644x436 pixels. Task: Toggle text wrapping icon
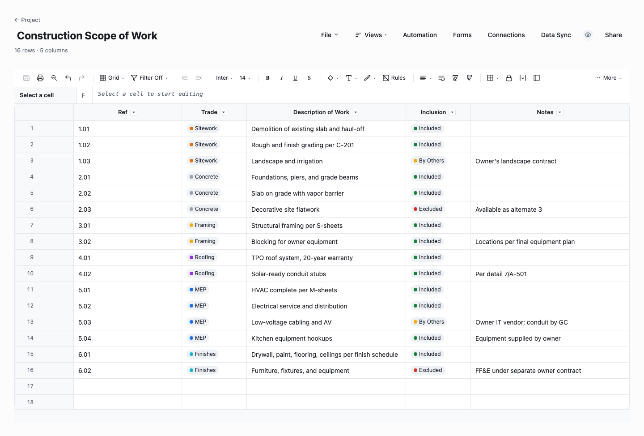(x=441, y=78)
